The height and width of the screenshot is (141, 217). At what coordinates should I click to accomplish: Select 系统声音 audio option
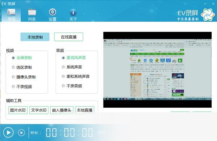[x=72, y=67]
